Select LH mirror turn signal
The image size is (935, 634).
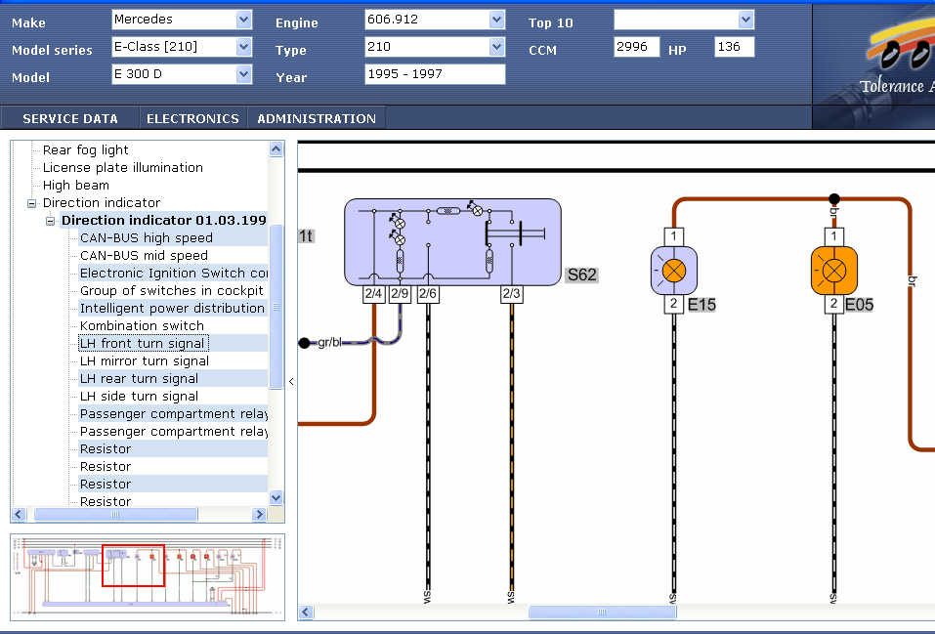tap(145, 361)
